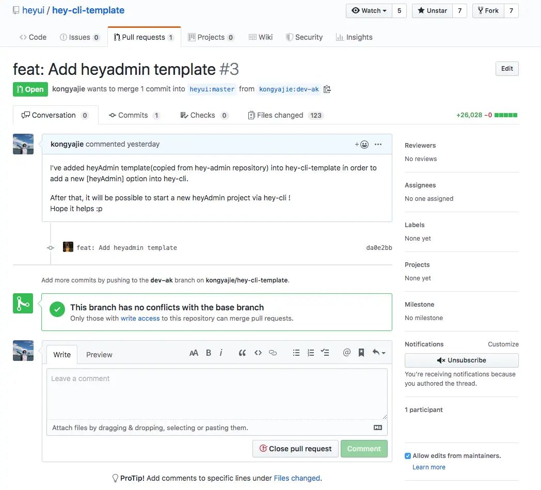The height and width of the screenshot is (490, 541).
Task: Click the commit author avatar
Action: tap(68, 247)
